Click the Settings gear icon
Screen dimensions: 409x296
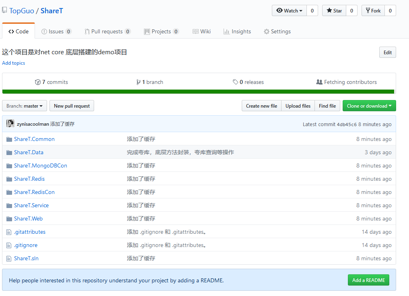pyautogui.click(x=266, y=32)
